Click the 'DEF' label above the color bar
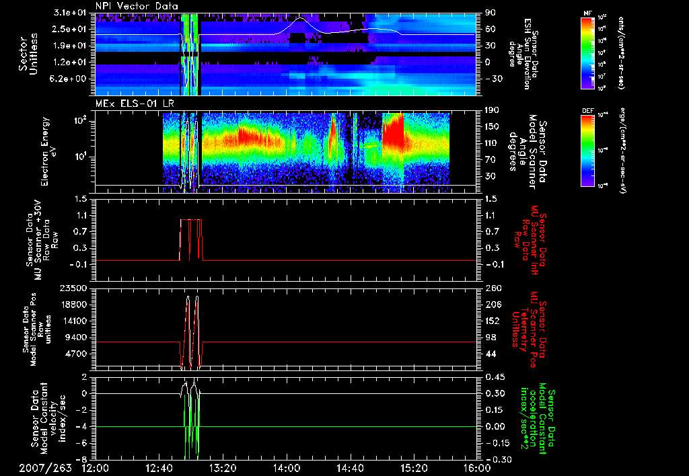This screenshot has width=689, height=476. coord(588,111)
